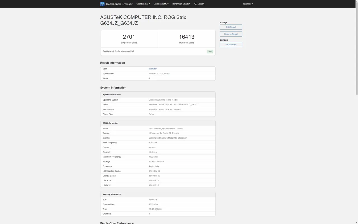
Task: Select the single-core score 2701
Action: 129,37
